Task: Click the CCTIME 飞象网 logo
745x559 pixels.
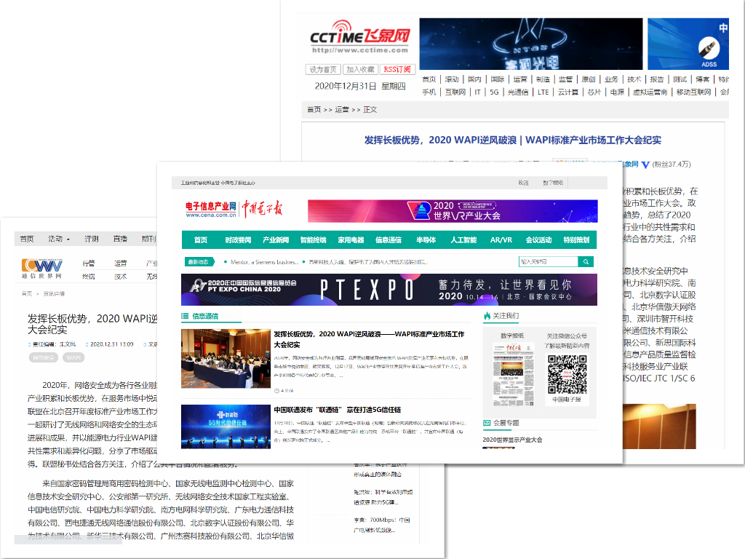Action: tap(359, 36)
